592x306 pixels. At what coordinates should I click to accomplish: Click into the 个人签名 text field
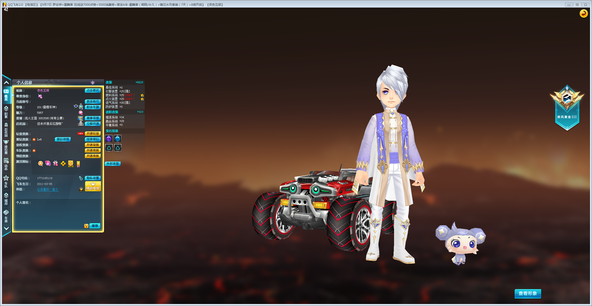(58, 213)
